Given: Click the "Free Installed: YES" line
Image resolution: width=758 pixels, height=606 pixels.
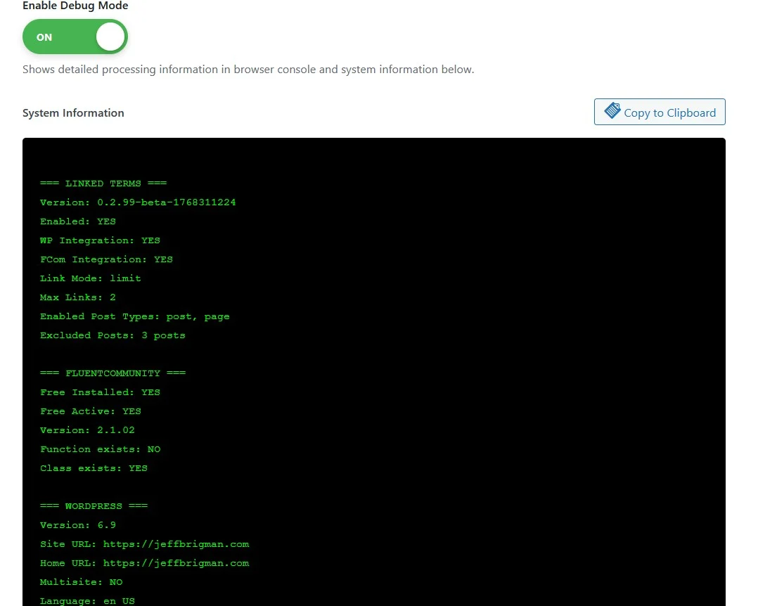Looking at the screenshot, I should pyautogui.click(x=100, y=392).
